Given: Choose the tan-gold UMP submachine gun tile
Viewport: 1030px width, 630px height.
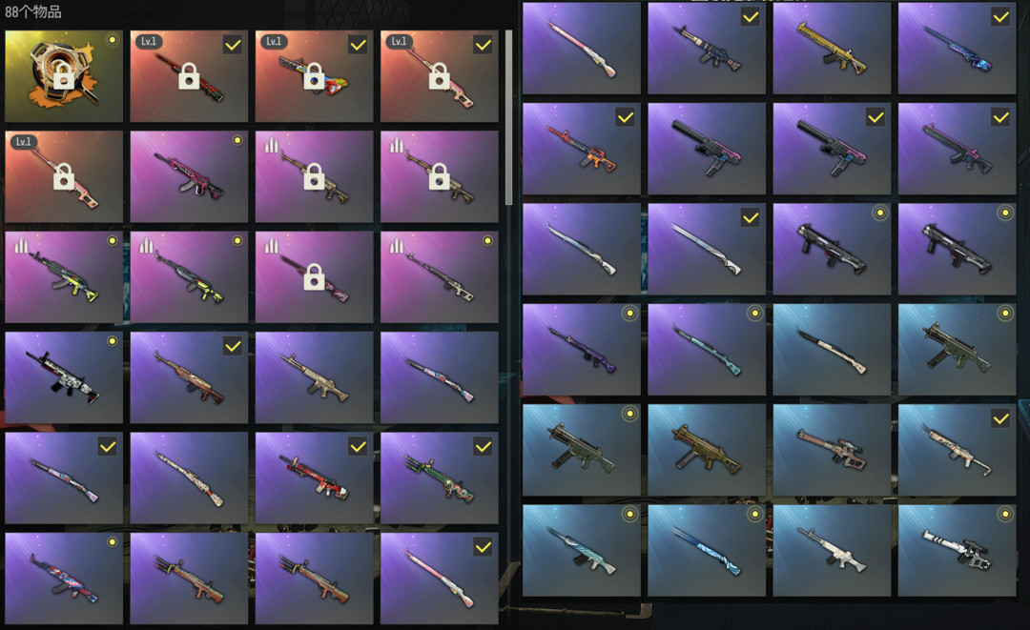Looking at the screenshot, I should pos(706,450).
